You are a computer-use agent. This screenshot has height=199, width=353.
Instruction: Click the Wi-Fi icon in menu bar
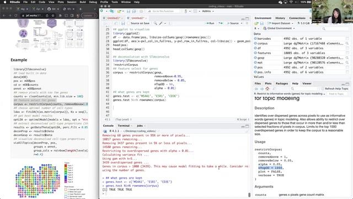click(291, 2)
